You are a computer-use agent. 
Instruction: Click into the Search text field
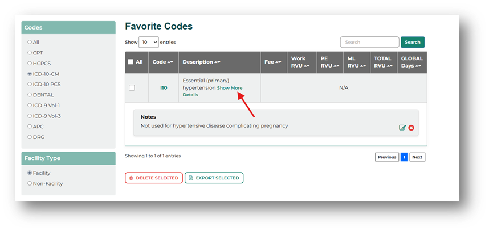coord(369,42)
